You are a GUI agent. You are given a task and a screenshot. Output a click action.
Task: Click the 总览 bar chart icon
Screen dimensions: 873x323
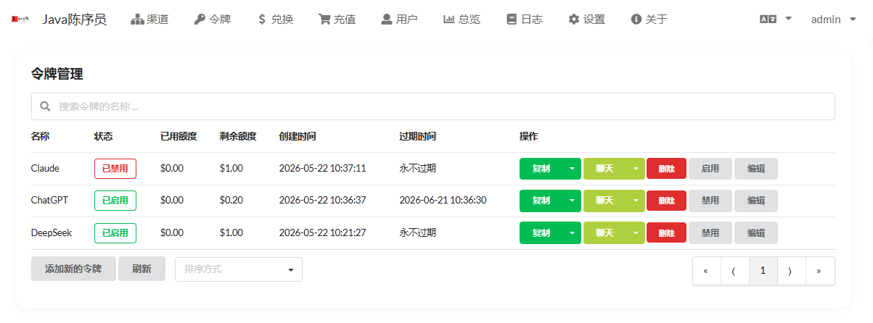pos(449,20)
